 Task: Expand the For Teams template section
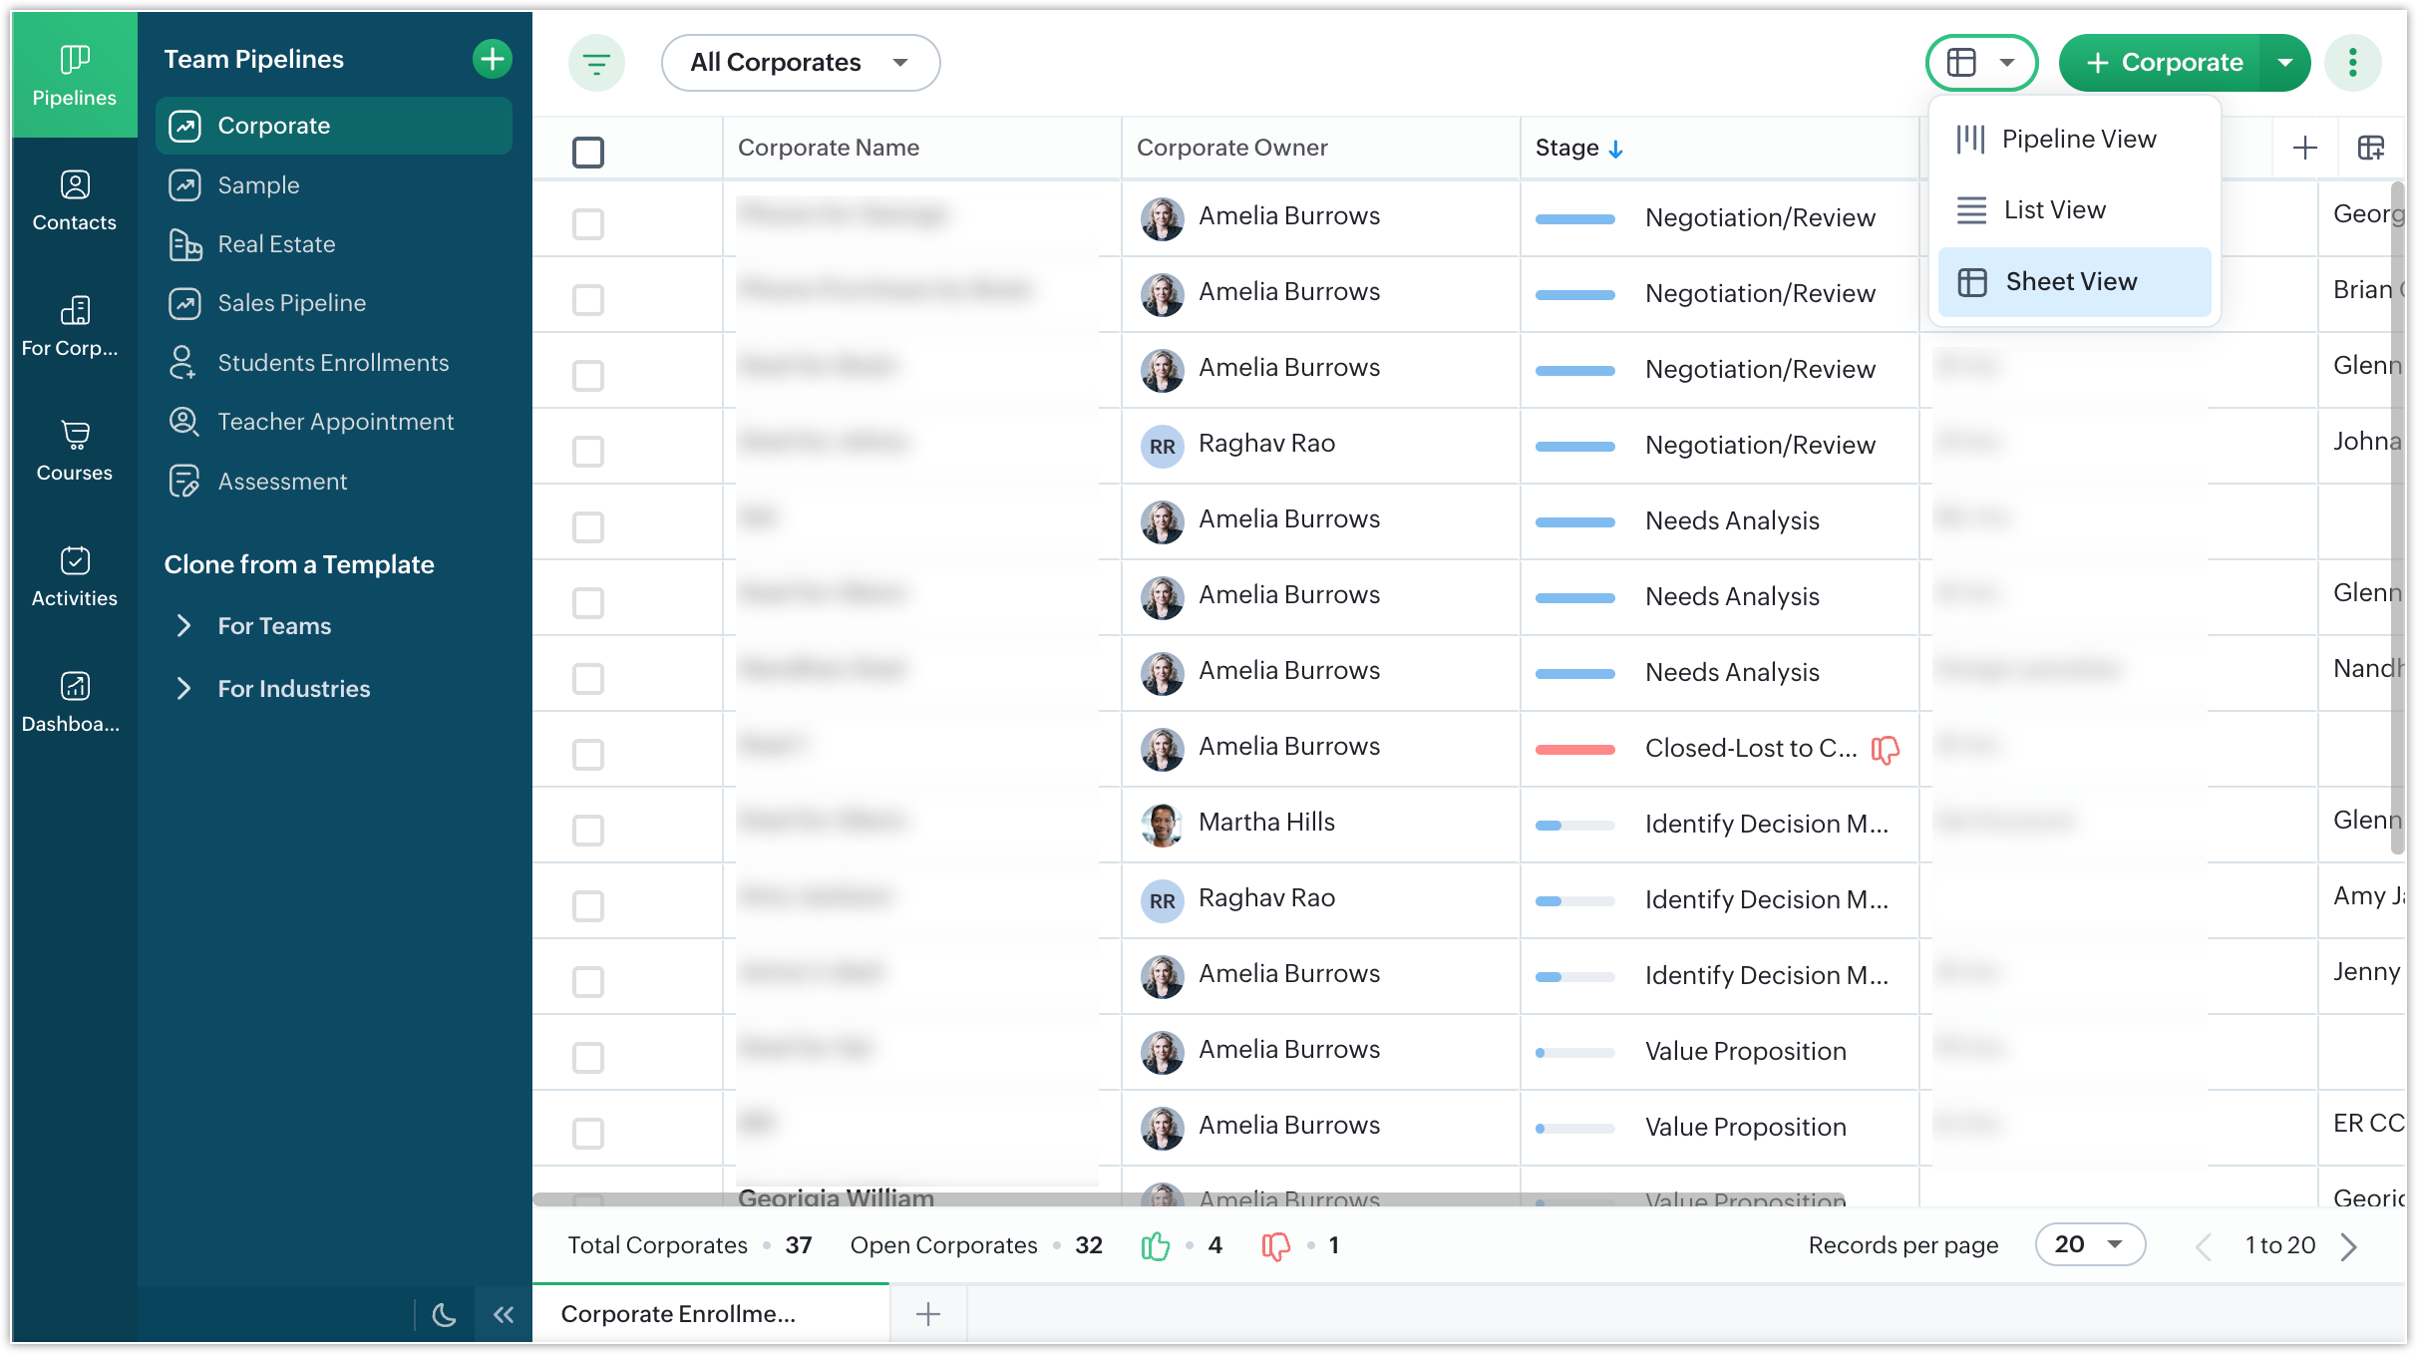point(273,626)
